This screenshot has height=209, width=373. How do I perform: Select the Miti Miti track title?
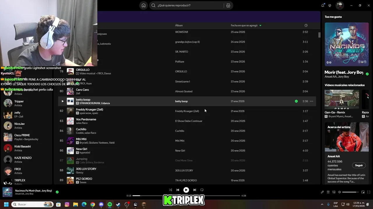click(81, 139)
